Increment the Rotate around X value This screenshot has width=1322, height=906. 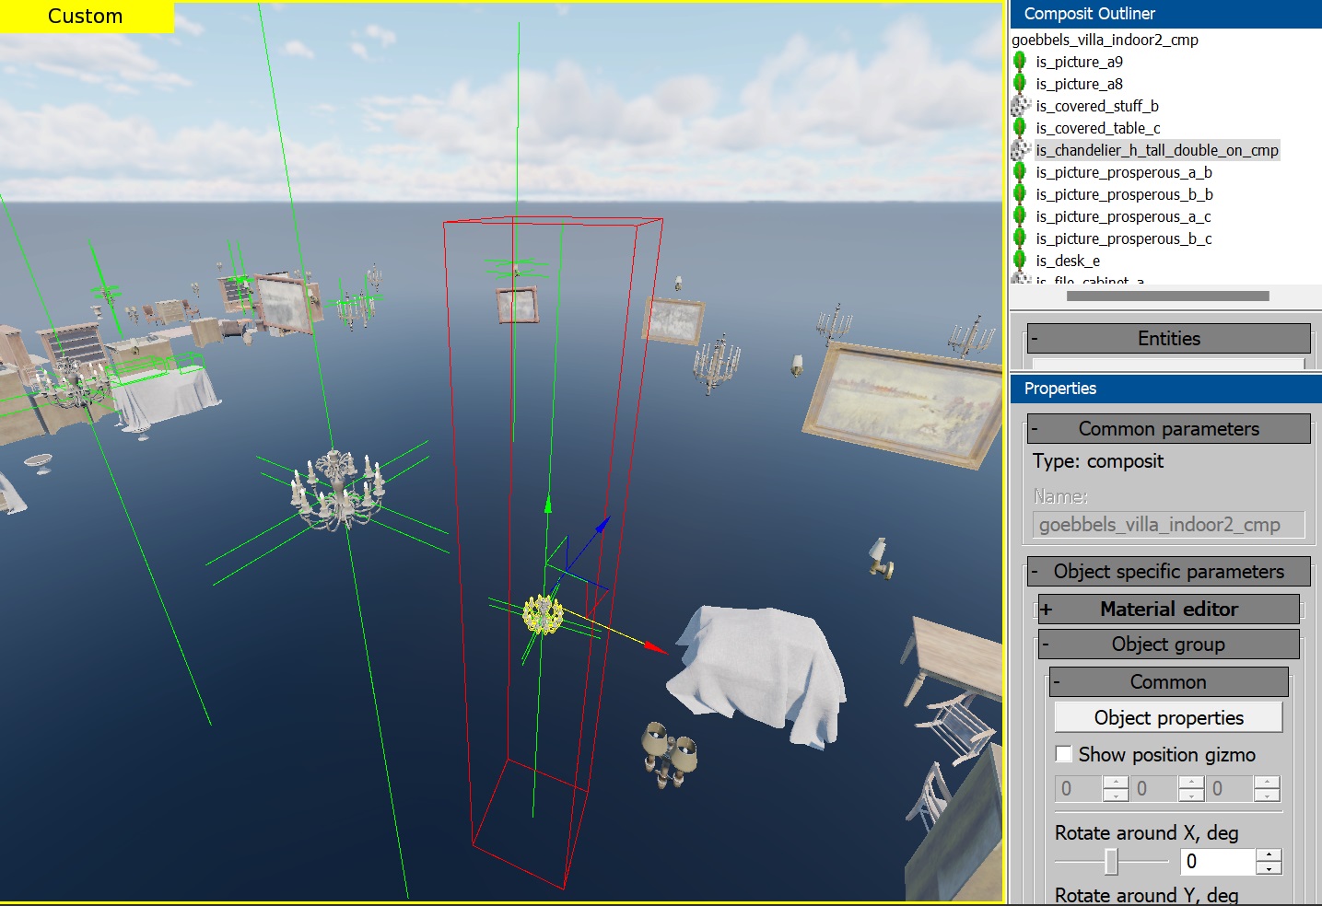pos(1269,855)
